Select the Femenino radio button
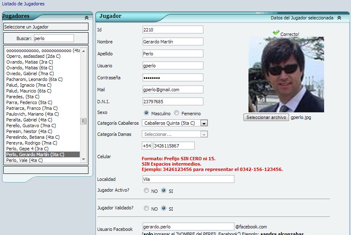 (177, 113)
